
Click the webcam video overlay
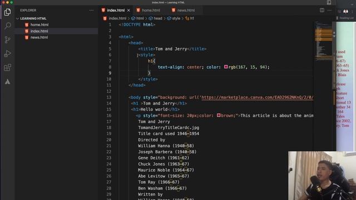[322, 176]
